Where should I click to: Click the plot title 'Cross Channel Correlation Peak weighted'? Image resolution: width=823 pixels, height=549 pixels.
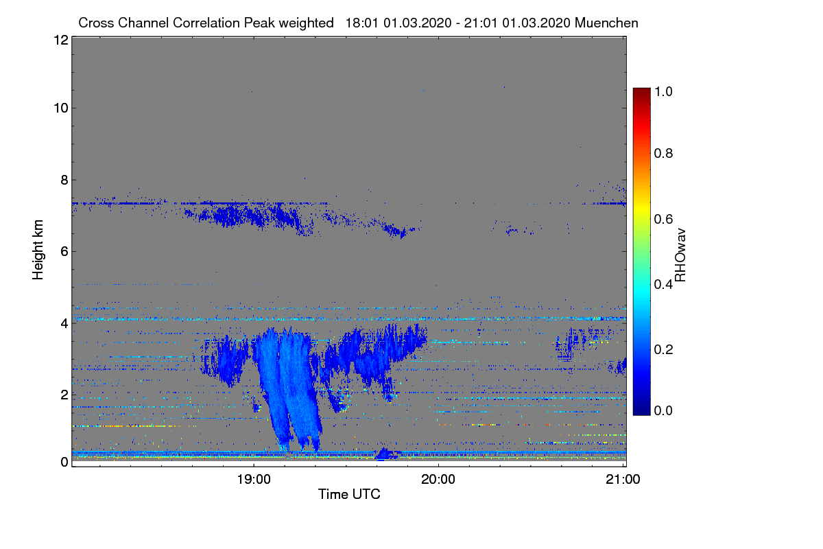(206, 23)
